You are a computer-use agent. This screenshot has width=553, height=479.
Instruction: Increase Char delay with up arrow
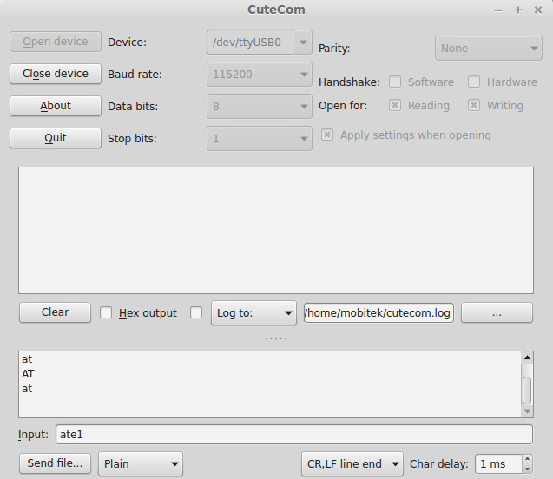(527, 459)
